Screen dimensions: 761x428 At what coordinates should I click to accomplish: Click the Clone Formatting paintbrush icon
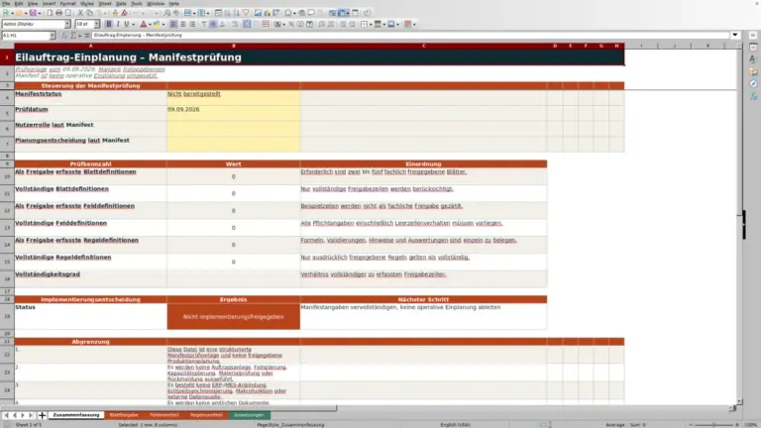pyautogui.click(x=115, y=13)
